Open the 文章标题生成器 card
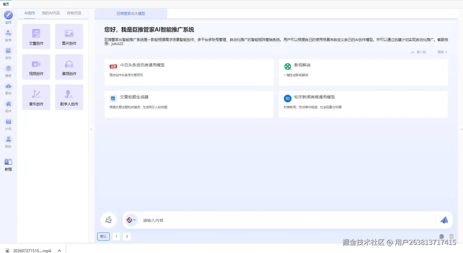 click(189, 104)
